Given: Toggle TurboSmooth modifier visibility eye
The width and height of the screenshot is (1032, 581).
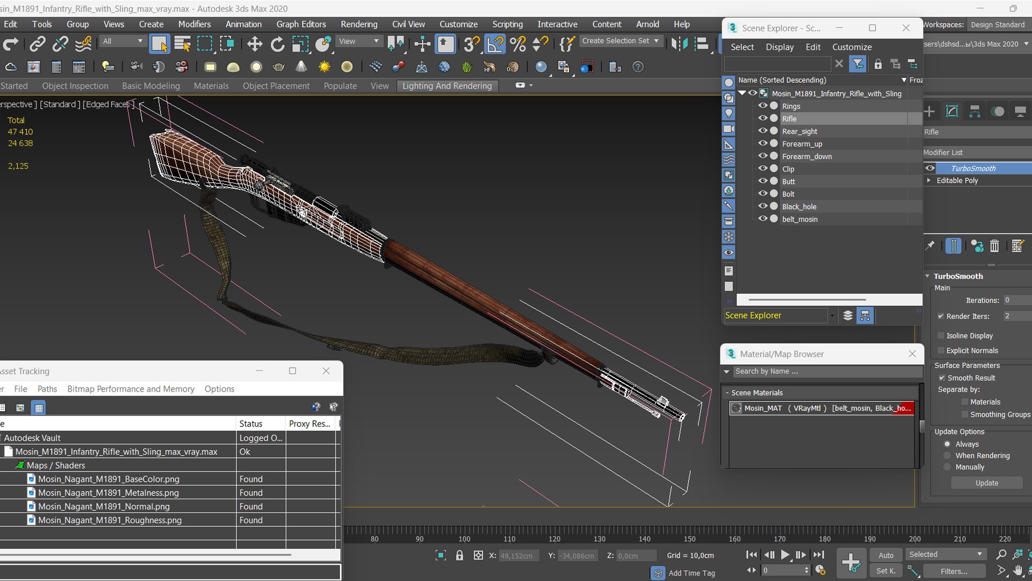Looking at the screenshot, I should (x=930, y=168).
